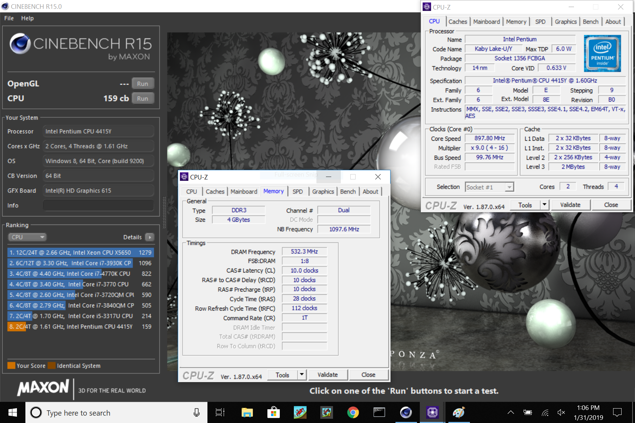
Task: Click Close button in Memory CPU-Z window
Action: click(368, 375)
